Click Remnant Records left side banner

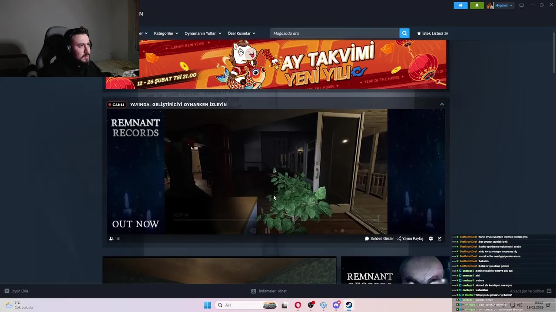click(x=136, y=172)
